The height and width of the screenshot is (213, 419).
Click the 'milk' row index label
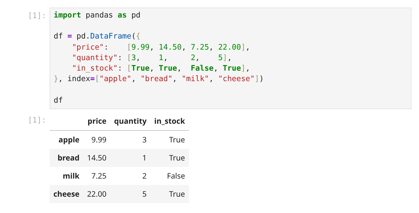click(71, 176)
